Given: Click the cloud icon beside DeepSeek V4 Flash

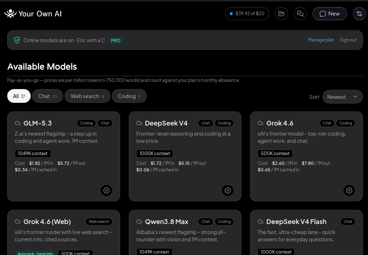Looking at the screenshot, I should point(260,221).
